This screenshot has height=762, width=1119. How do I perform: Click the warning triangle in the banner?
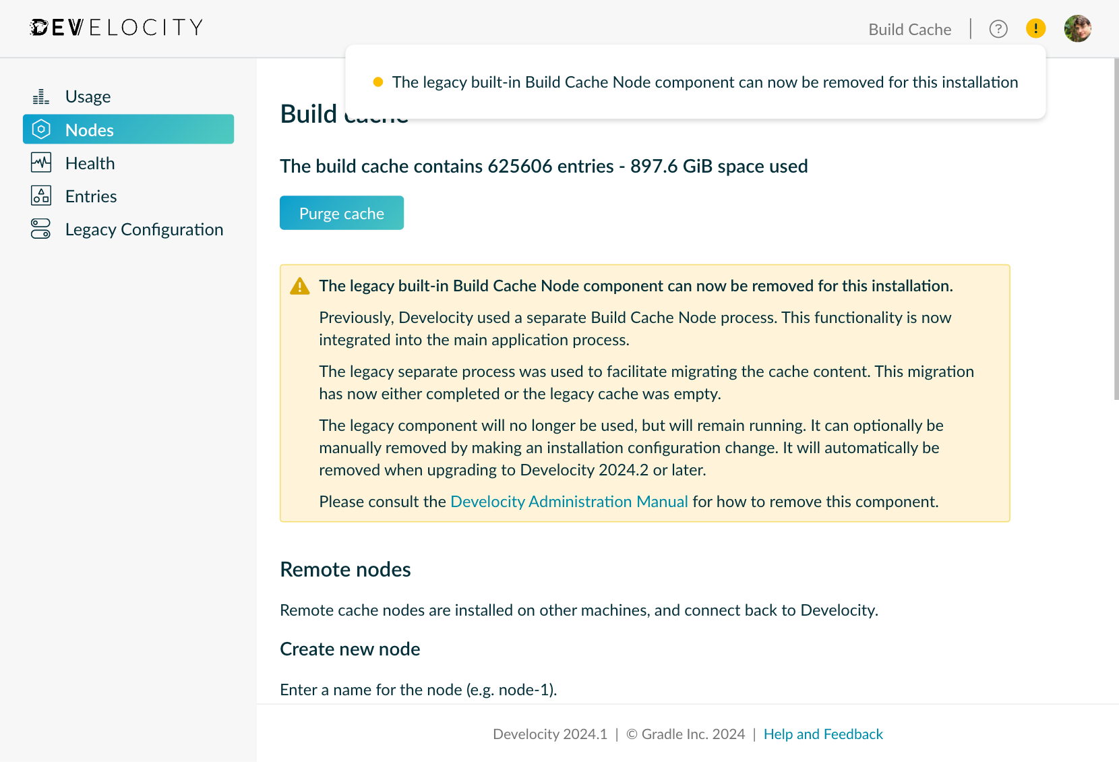tap(299, 285)
